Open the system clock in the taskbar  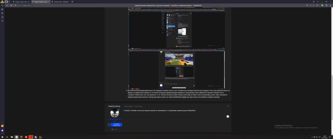point(324,137)
